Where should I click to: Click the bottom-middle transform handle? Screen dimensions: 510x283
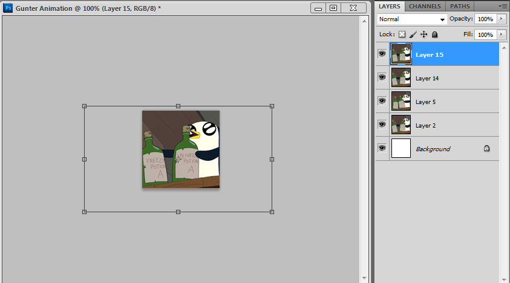pos(178,212)
